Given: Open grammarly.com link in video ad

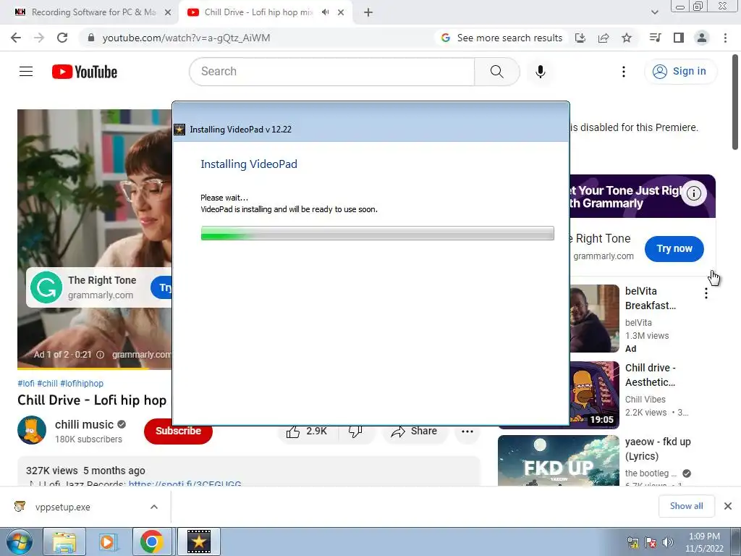Looking at the screenshot, I should [142, 354].
